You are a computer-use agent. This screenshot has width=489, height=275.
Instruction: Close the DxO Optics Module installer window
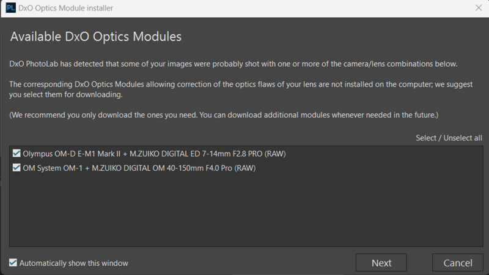click(x=479, y=8)
